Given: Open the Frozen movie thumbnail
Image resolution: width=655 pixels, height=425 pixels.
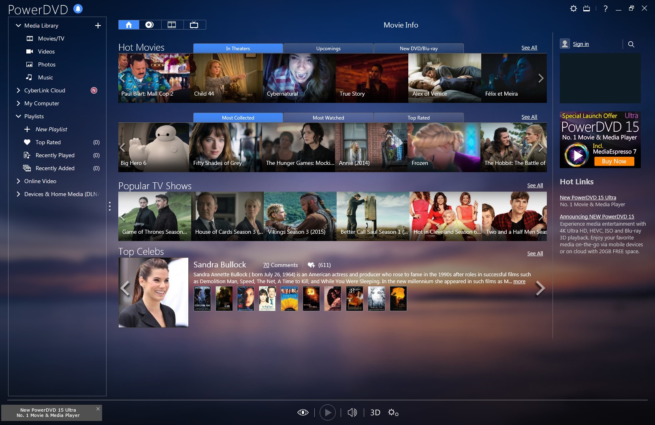Looking at the screenshot, I should [x=444, y=147].
